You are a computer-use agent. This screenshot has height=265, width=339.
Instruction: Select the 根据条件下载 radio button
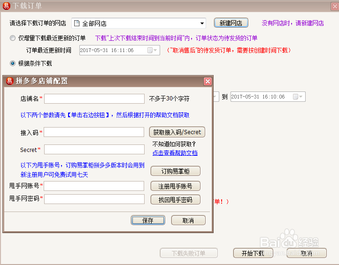pos(13,63)
